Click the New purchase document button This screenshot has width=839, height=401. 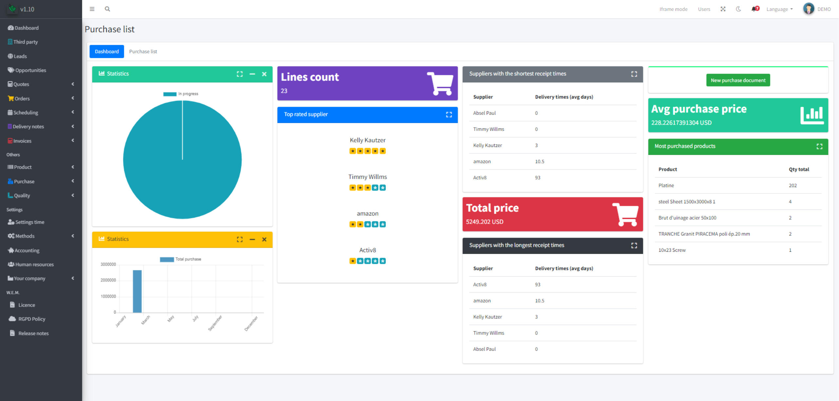tap(738, 80)
